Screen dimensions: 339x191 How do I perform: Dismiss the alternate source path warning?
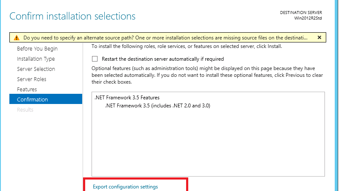[x=319, y=37]
